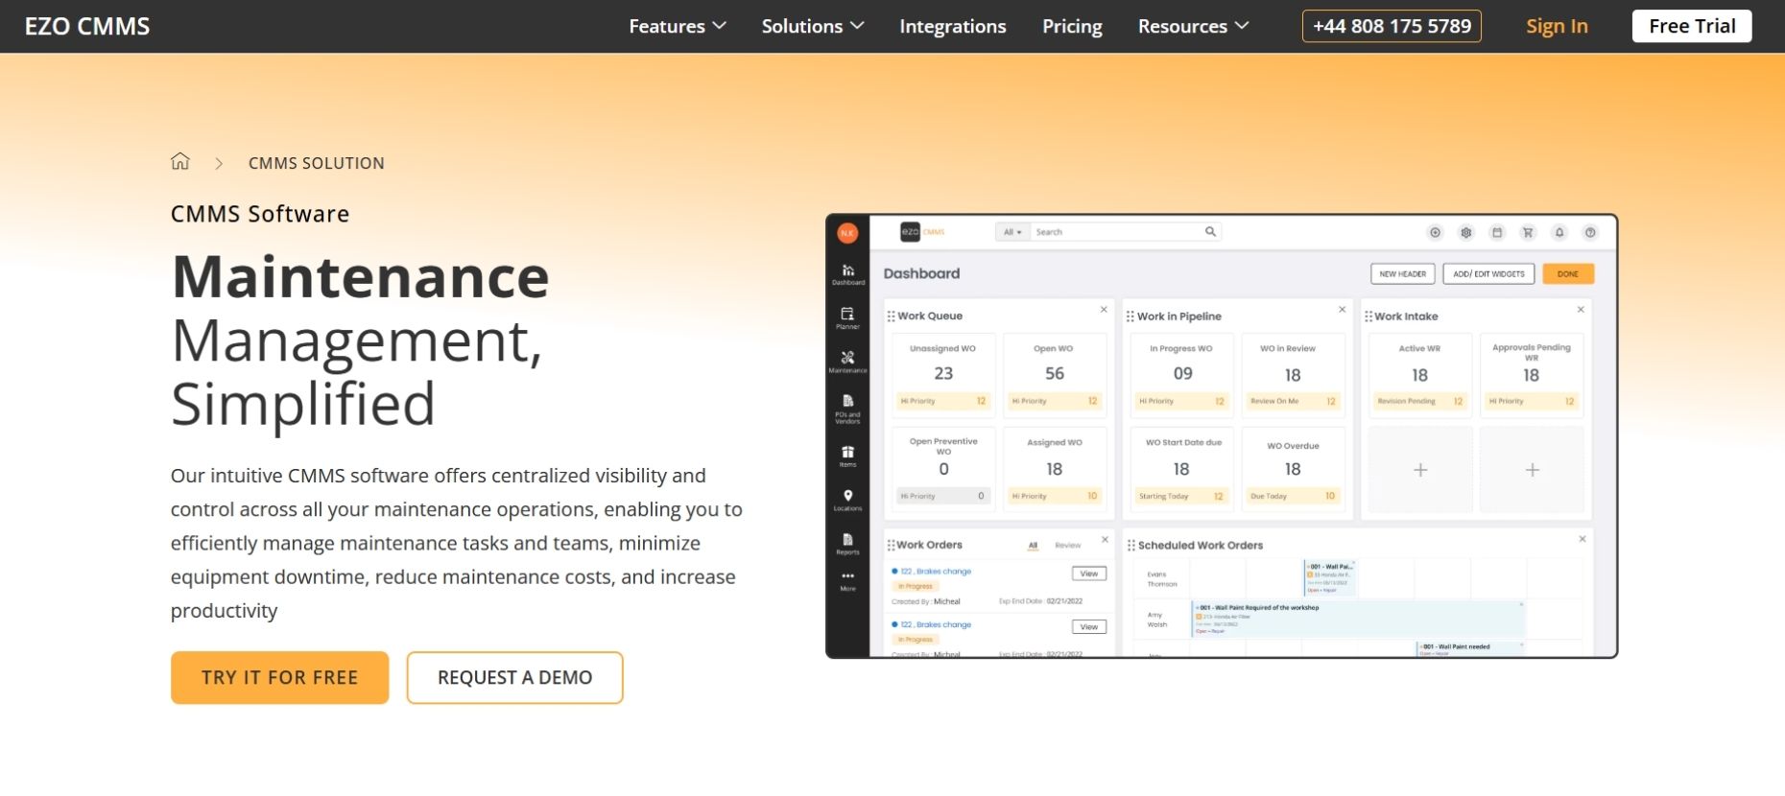Expand the Solutions menu

pyautogui.click(x=813, y=26)
